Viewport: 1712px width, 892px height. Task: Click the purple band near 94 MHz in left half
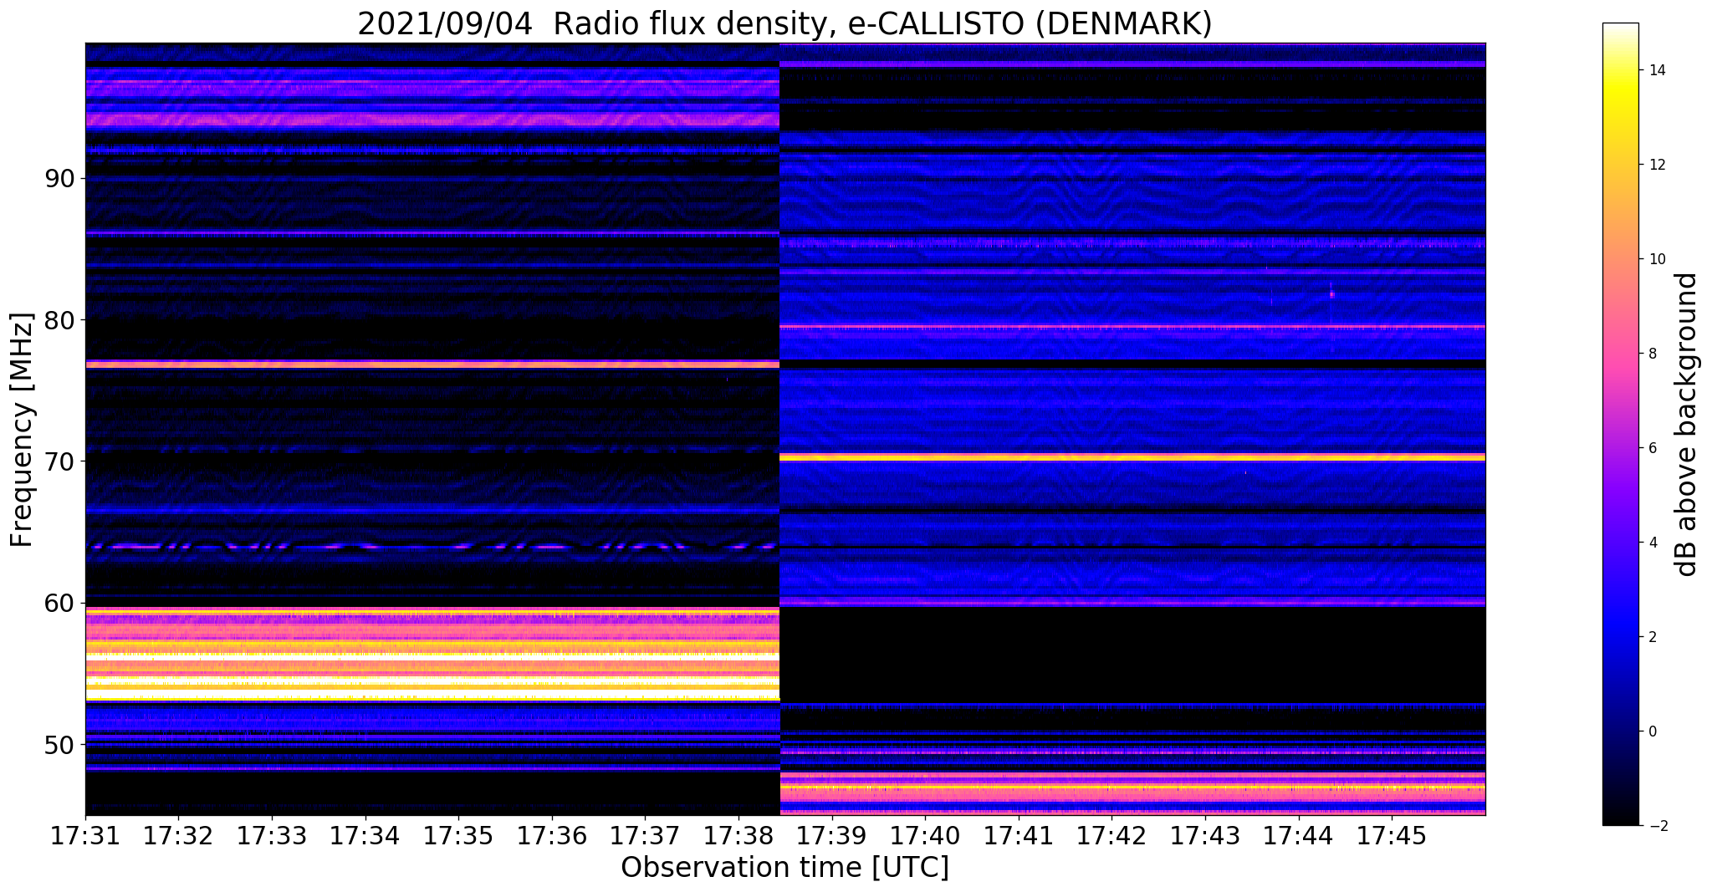coord(432,120)
